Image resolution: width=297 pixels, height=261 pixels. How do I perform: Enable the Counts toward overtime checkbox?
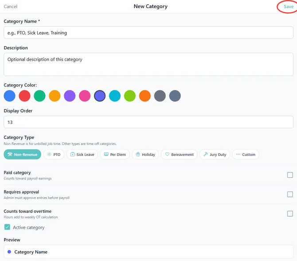(290, 214)
